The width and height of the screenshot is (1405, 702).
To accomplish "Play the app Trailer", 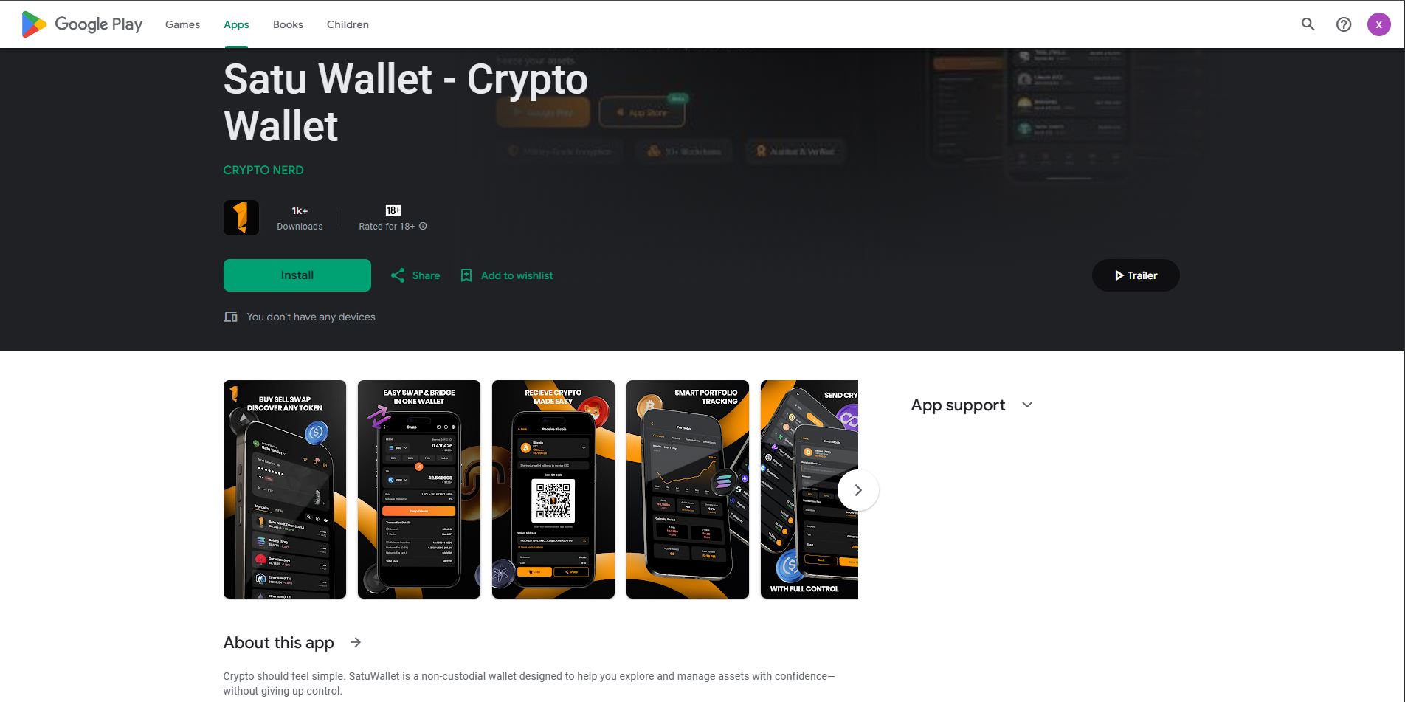I will point(1136,275).
